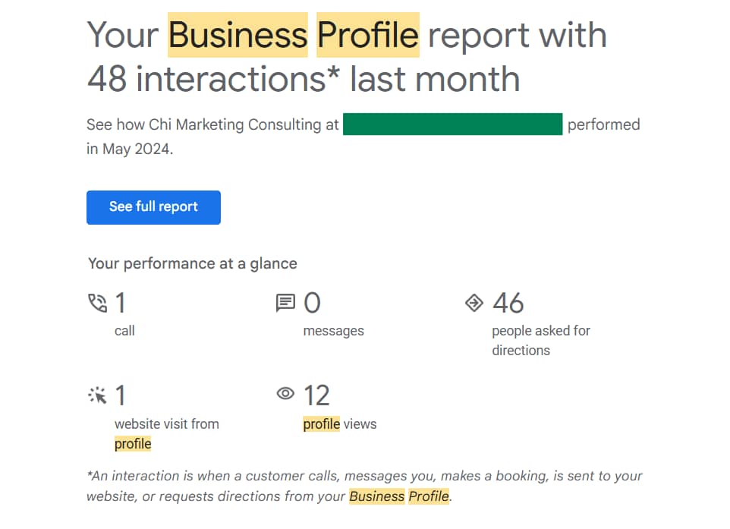Click the website visit cursor icon

pos(97,395)
